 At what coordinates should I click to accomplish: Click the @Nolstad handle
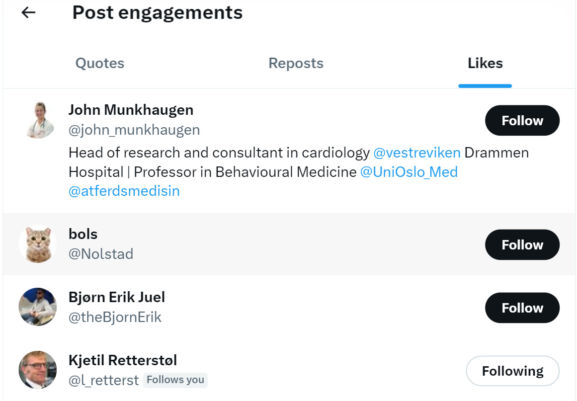click(101, 254)
